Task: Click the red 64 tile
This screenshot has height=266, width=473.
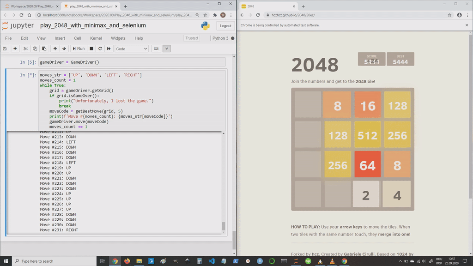Action: click(x=367, y=164)
